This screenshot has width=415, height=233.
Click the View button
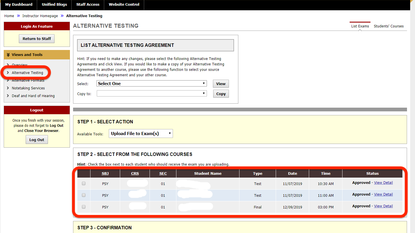pyautogui.click(x=221, y=83)
